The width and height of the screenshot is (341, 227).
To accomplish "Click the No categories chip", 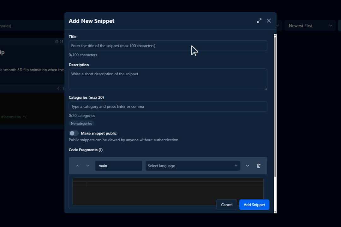I will tap(81, 123).
